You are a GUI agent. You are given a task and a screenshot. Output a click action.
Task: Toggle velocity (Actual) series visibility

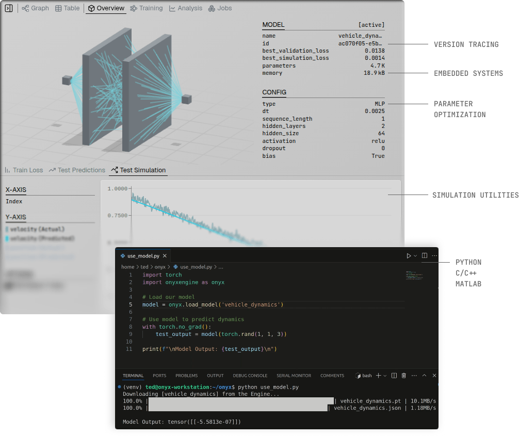37,229
